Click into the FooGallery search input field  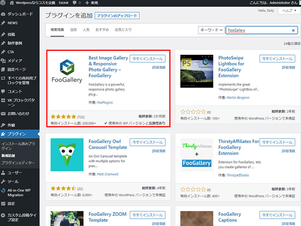[x=258, y=31]
